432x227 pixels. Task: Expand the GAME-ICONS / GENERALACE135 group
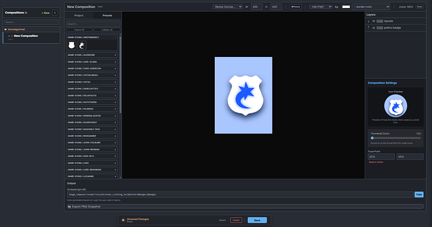tap(92, 116)
